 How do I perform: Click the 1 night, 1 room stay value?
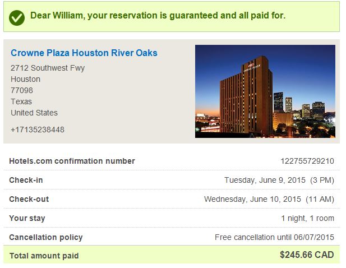[x=307, y=218]
